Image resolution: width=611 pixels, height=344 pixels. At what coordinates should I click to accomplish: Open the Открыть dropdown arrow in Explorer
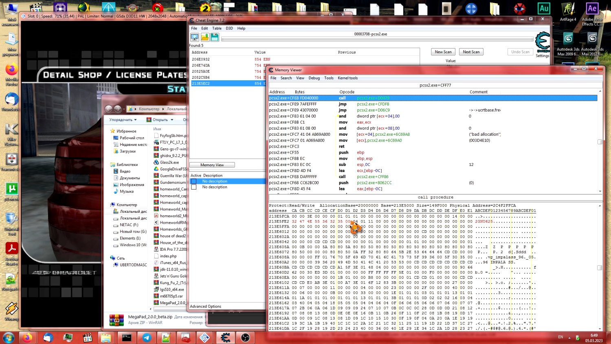click(172, 120)
